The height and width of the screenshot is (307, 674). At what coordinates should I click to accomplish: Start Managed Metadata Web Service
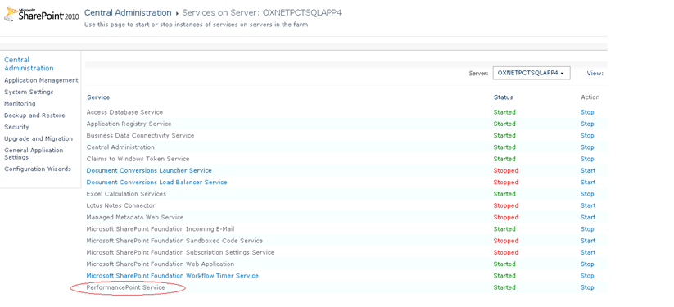tap(588, 217)
